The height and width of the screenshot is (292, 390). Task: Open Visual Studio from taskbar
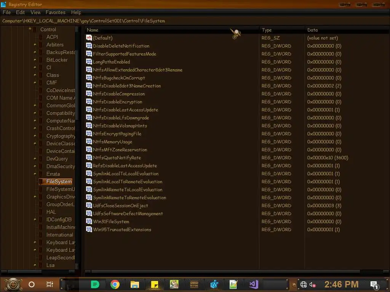coord(254,284)
